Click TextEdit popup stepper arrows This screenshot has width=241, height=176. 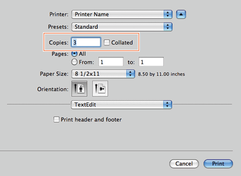pyautogui.click(x=168, y=105)
